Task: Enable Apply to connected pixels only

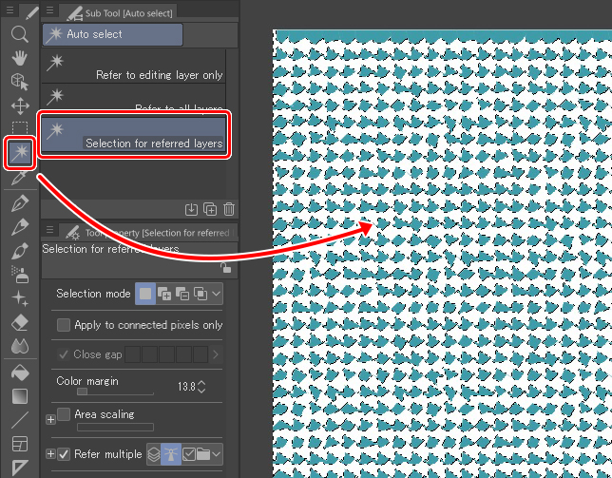Action: (65, 325)
